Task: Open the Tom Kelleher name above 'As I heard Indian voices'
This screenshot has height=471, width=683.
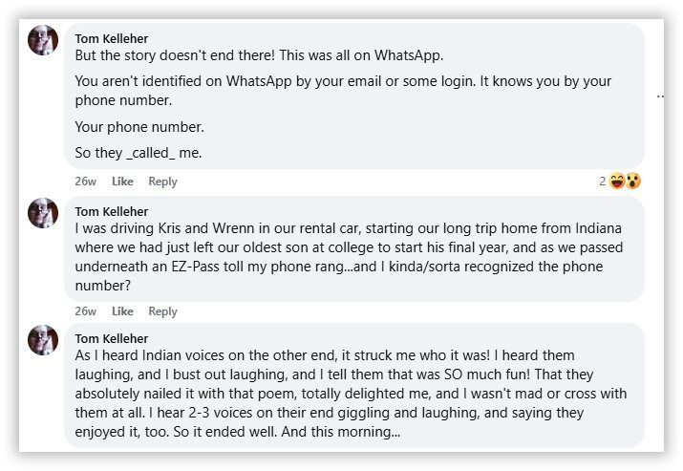Action: 112,338
